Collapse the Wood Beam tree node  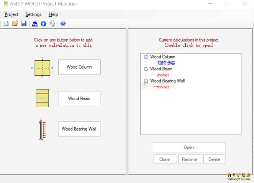click(x=146, y=69)
